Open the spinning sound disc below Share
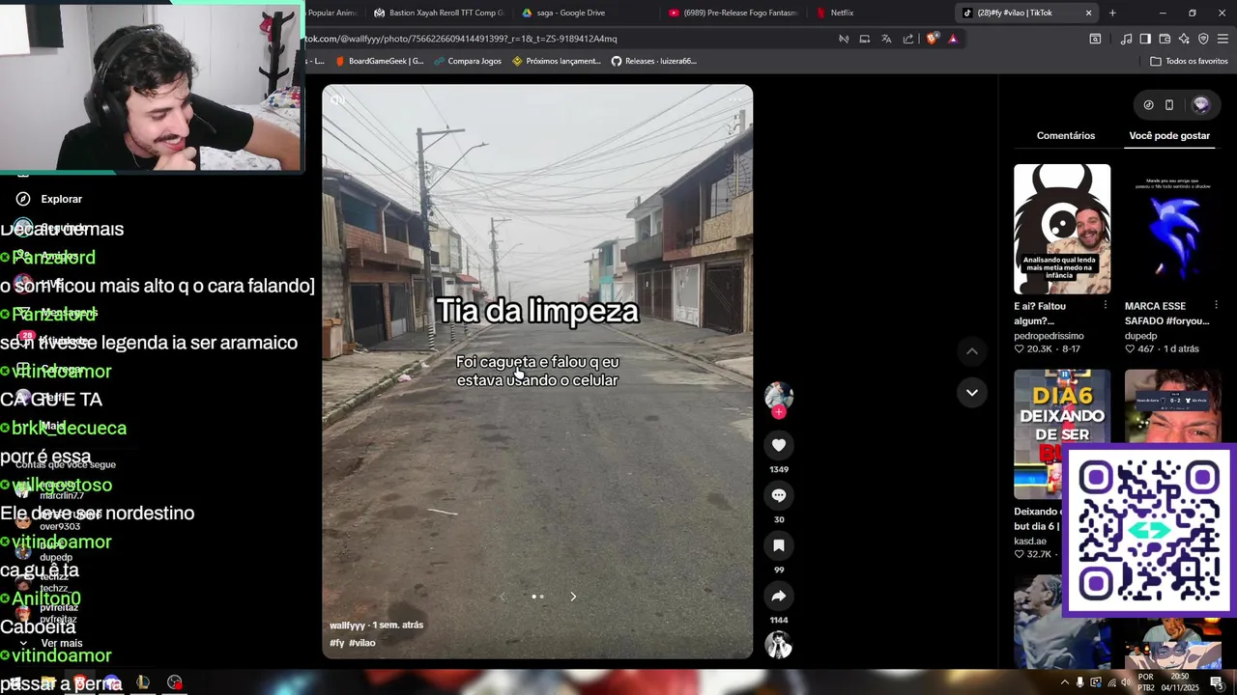 click(x=779, y=645)
